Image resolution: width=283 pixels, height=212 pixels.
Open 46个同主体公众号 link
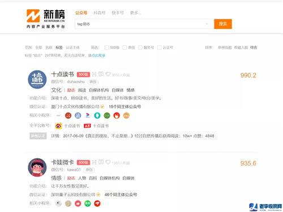(121, 194)
